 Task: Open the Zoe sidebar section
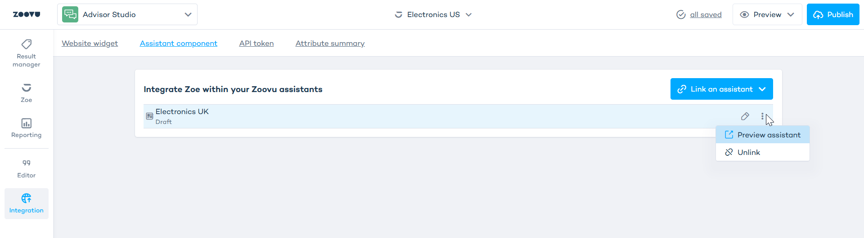27,93
